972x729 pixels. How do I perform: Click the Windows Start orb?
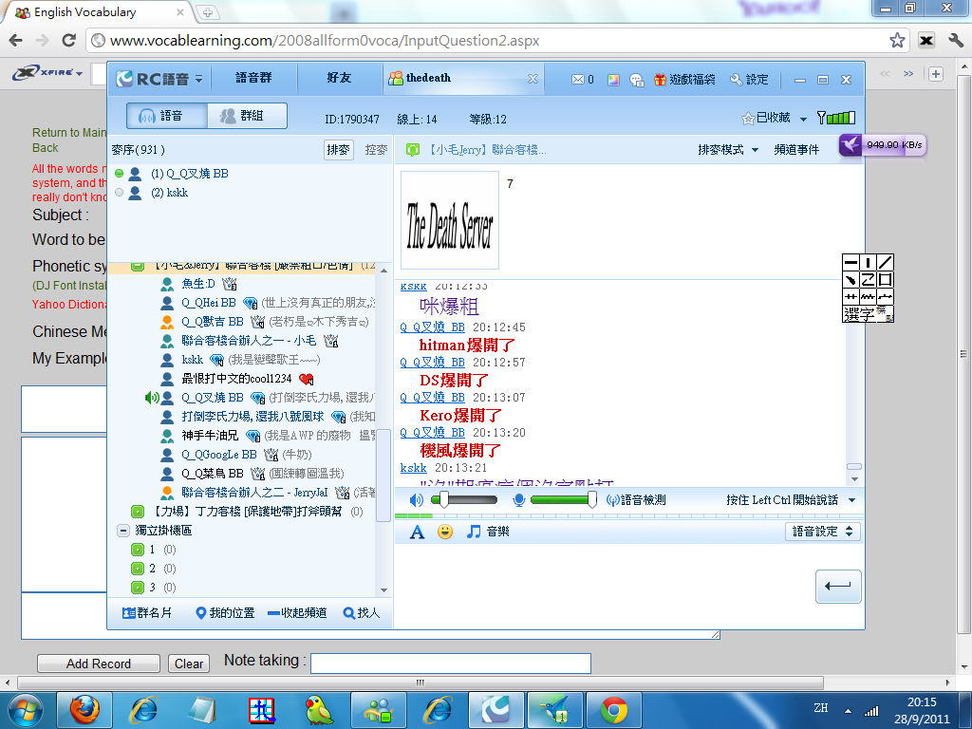coord(26,710)
